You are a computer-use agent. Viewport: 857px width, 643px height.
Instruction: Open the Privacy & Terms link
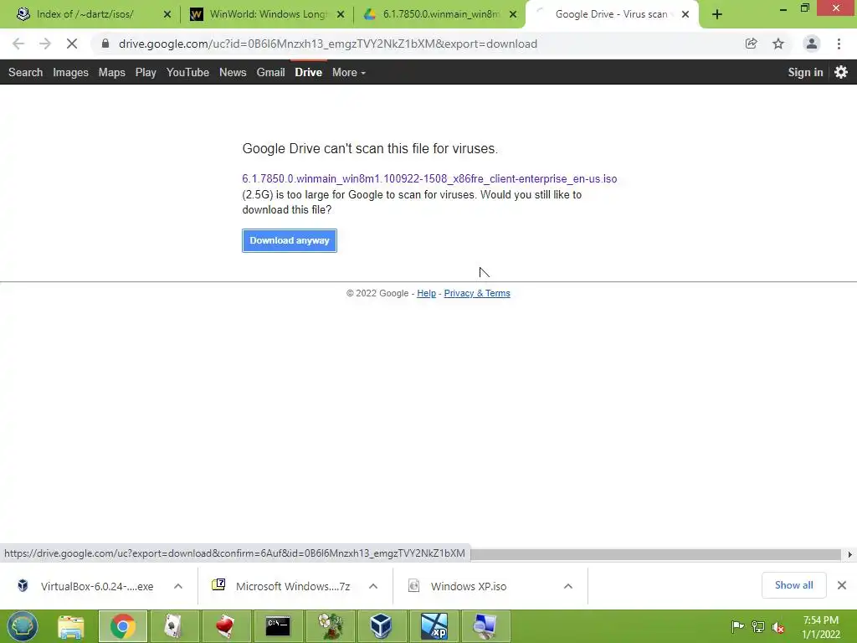(476, 293)
